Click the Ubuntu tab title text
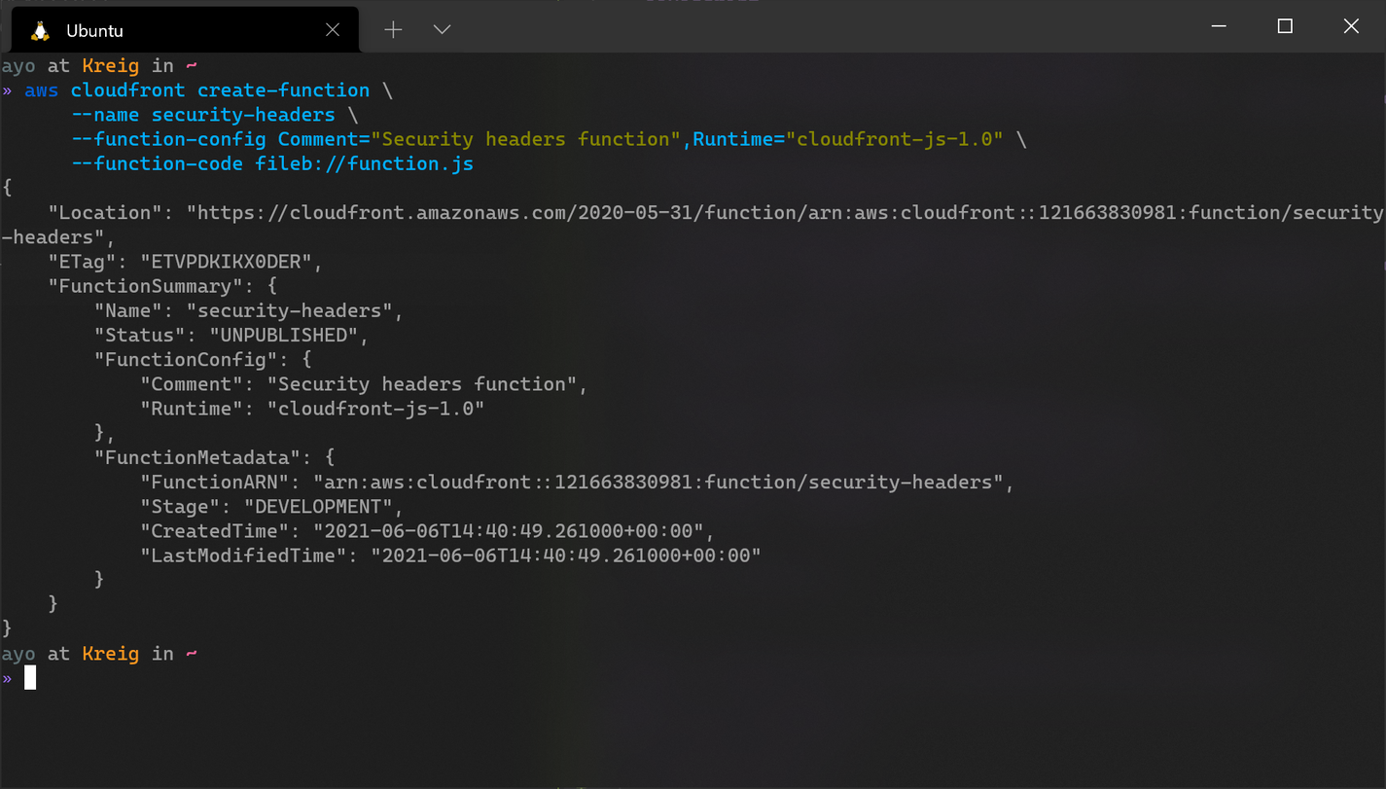Screen dimensions: 1386x789 pos(93,30)
